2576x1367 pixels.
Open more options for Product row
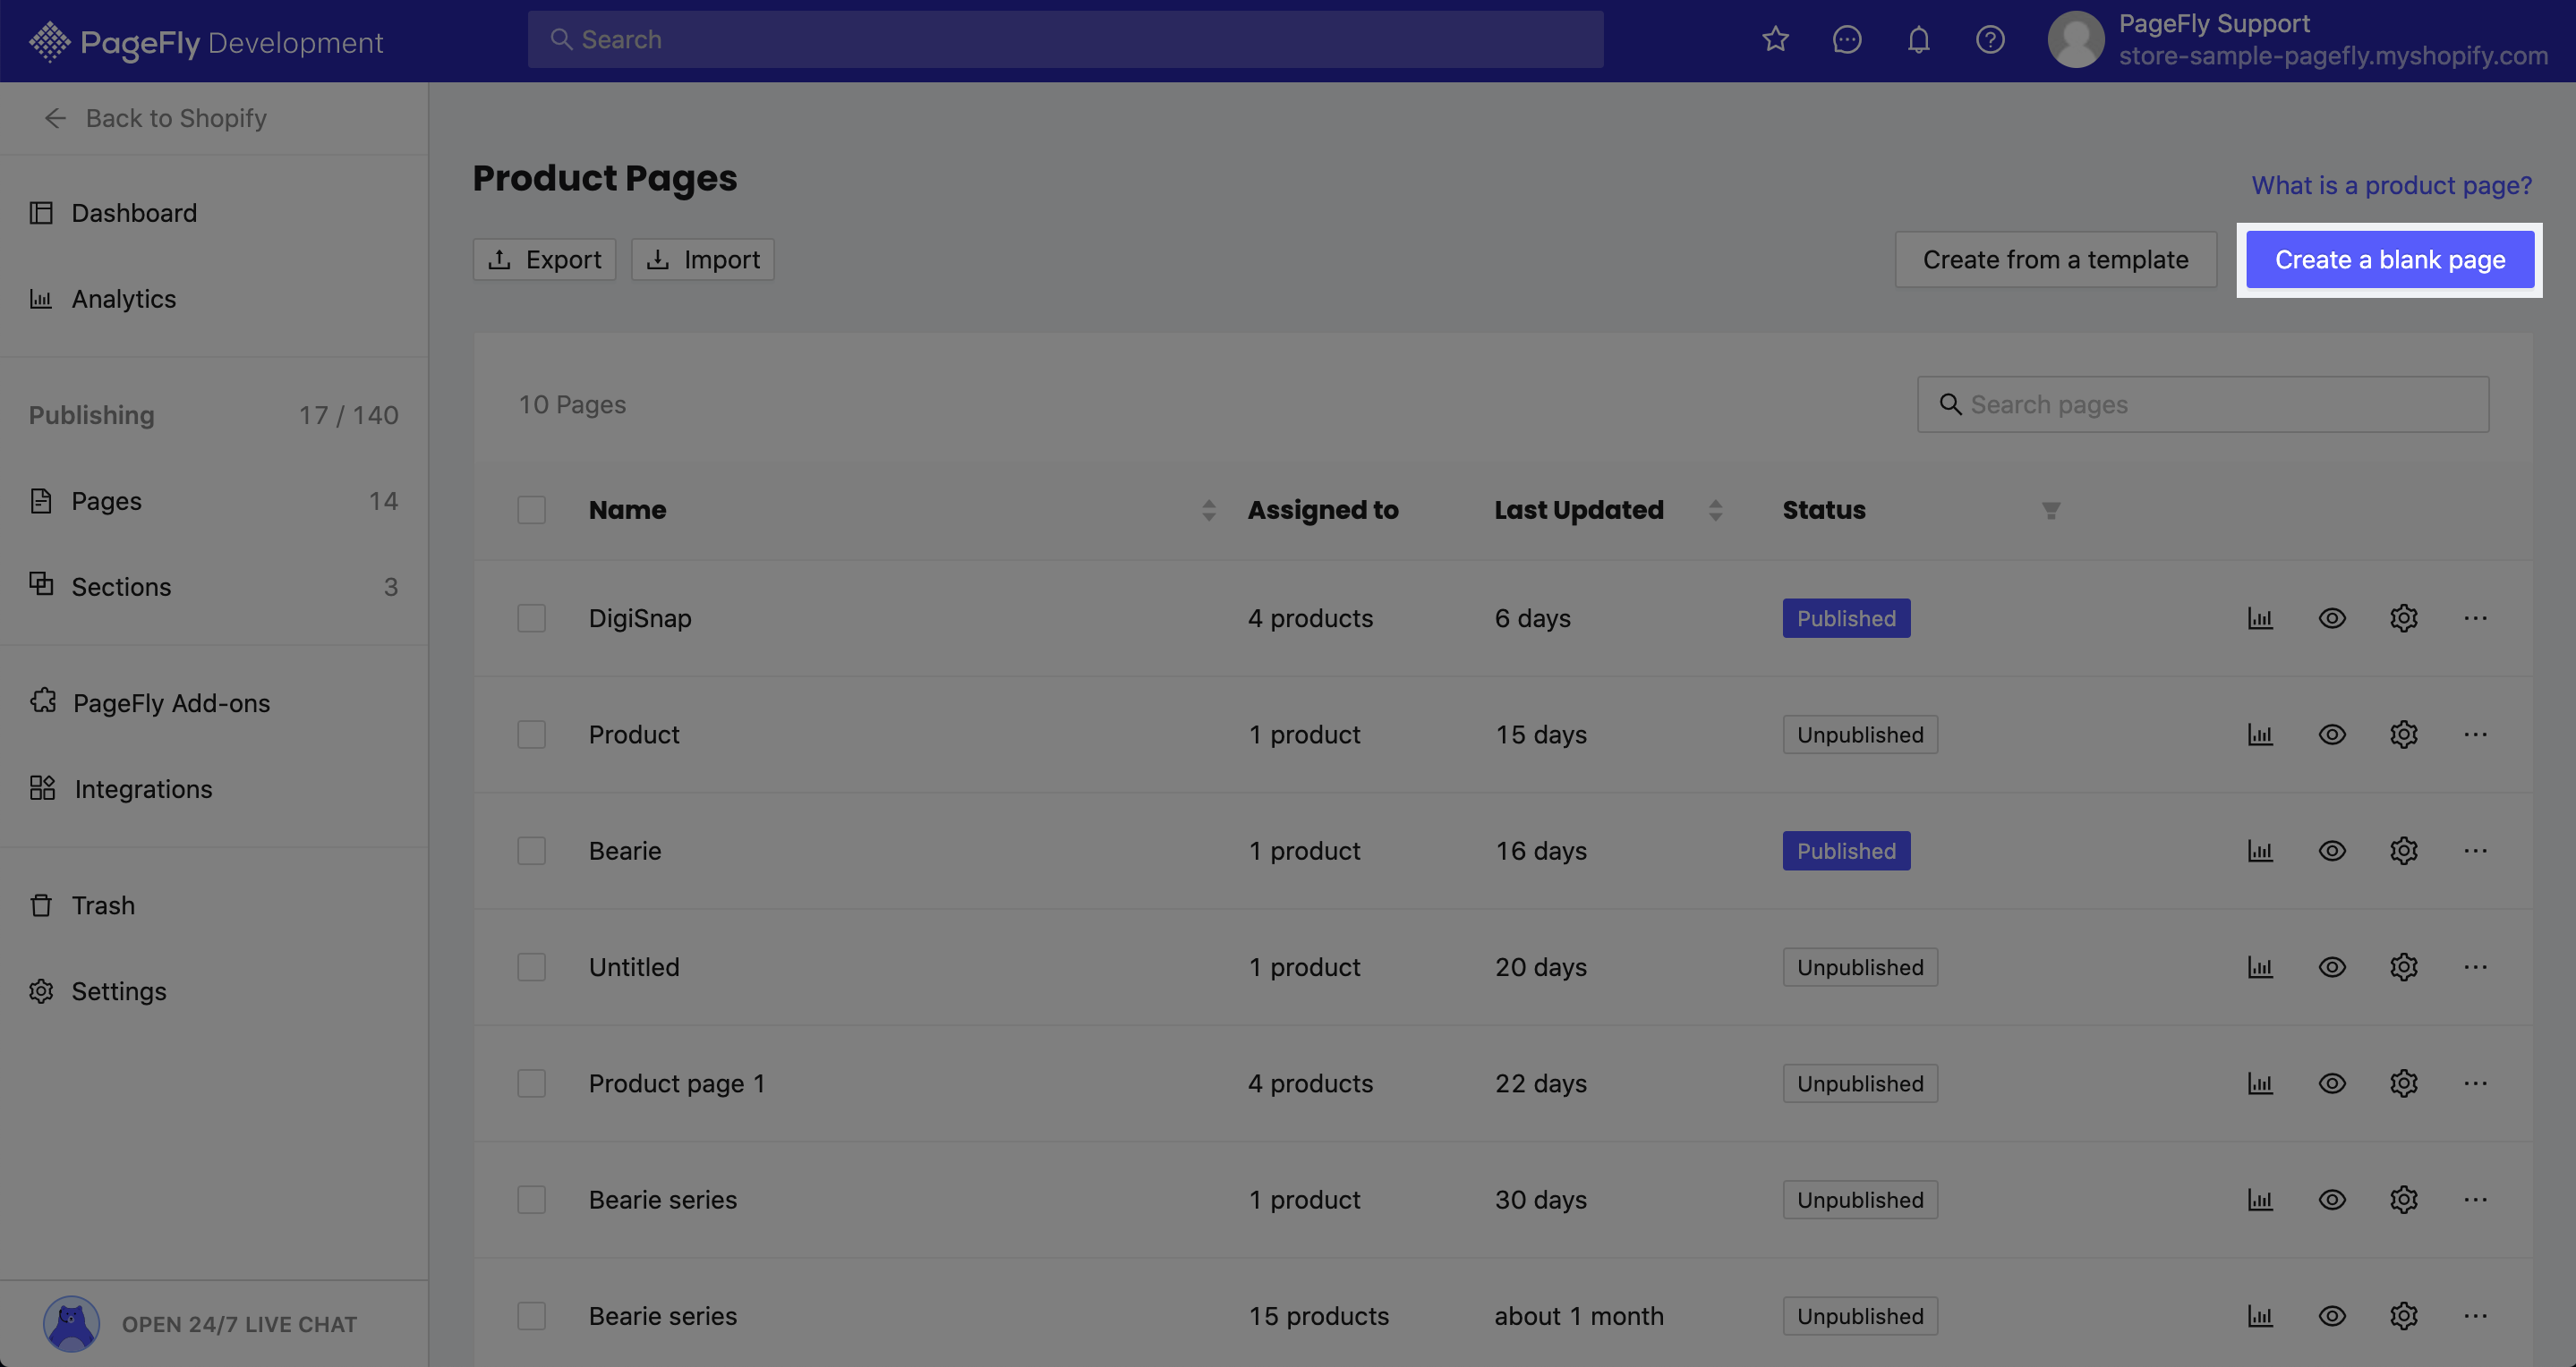click(2475, 734)
